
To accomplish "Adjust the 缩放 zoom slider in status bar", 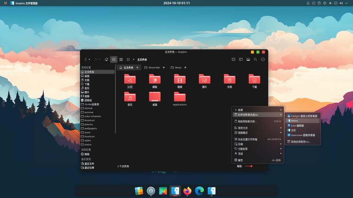I will tap(249, 166).
